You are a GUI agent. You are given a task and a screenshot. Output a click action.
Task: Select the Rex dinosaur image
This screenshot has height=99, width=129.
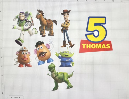click(x=60, y=77)
